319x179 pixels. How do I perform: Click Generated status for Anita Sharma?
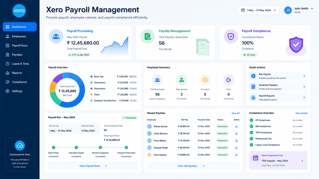[222, 133]
